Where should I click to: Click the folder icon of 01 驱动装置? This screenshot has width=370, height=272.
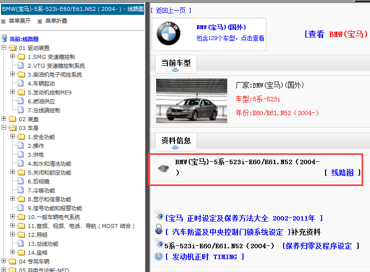[12, 48]
